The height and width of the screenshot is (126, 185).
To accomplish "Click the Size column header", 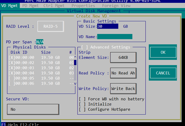I will pos(46,52).
